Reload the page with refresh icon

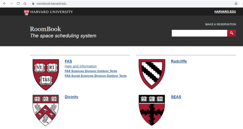pos(18,4)
